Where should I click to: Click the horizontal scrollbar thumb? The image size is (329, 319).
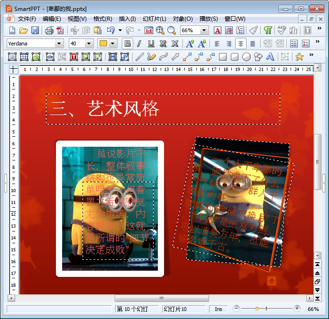(162, 298)
